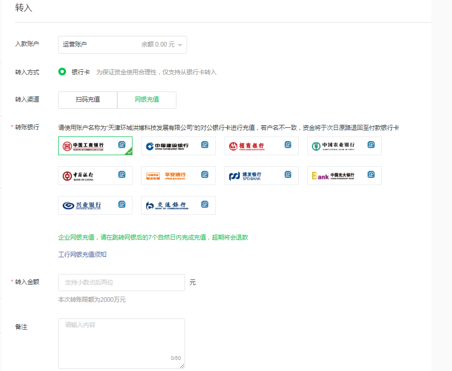Click enterprise icon on 平安银行 card

pos(205,174)
